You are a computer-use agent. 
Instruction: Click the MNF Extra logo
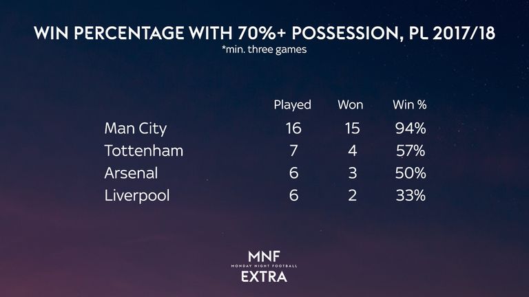264,266
